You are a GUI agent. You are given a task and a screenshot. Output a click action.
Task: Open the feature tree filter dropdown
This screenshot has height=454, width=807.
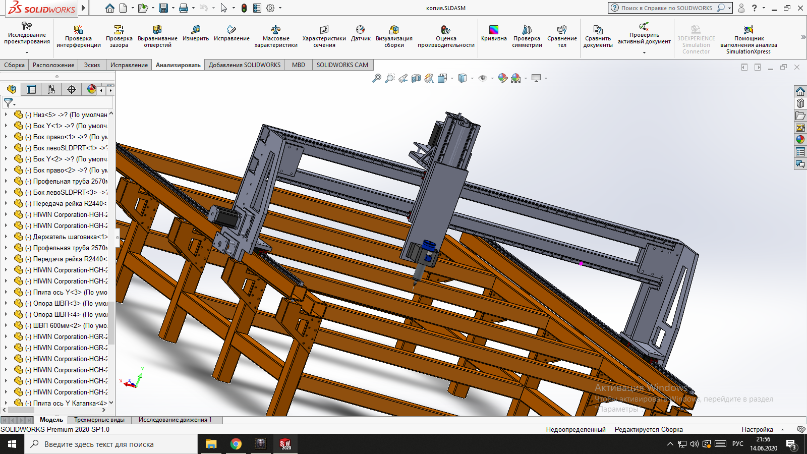tap(9, 103)
